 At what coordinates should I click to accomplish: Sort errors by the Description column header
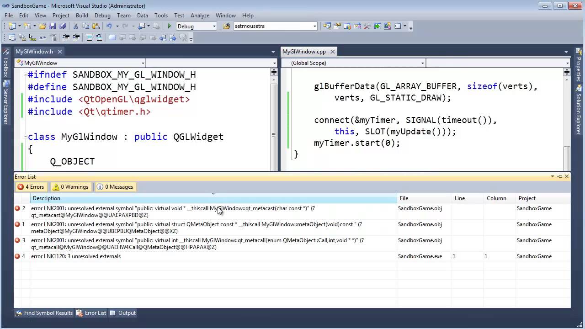point(213,198)
